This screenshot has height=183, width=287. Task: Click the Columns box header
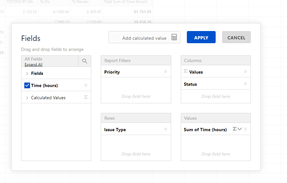click(x=216, y=60)
